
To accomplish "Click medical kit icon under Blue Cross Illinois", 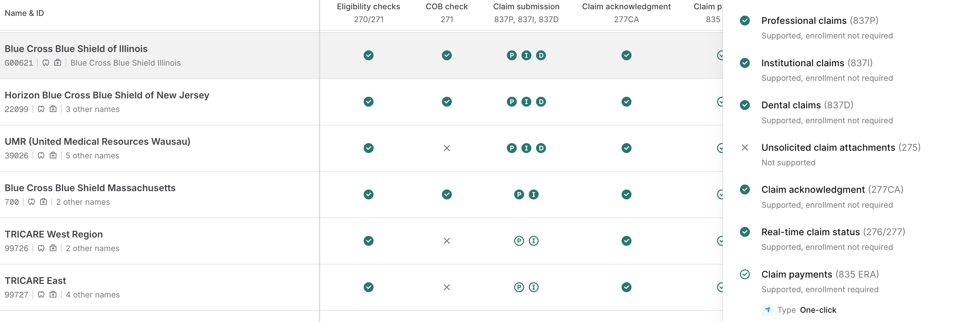I will [x=57, y=63].
